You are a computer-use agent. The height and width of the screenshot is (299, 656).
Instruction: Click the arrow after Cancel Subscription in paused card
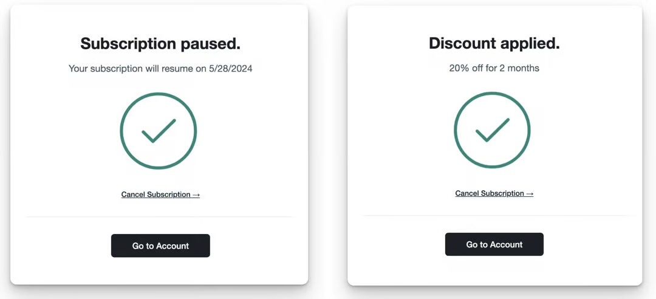point(196,195)
